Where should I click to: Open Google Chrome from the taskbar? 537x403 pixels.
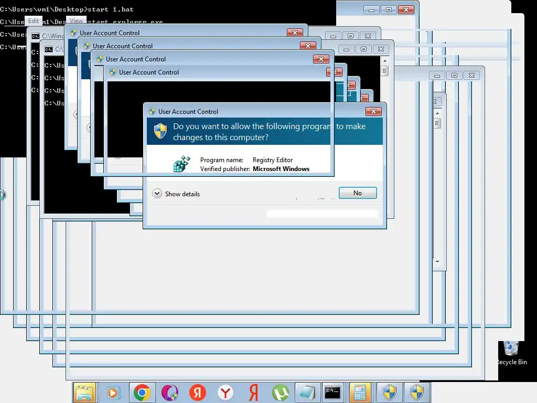click(x=142, y=393)
